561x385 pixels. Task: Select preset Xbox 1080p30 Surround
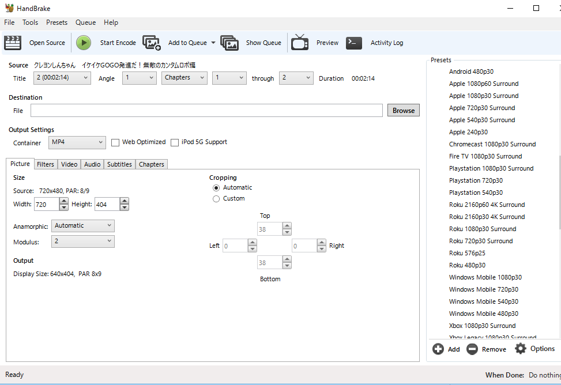click(482, 326)
